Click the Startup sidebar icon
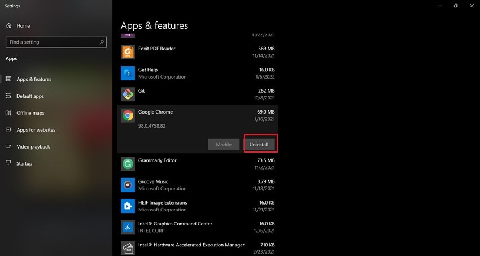Screen dimensions: 480x256 point(8,163)
